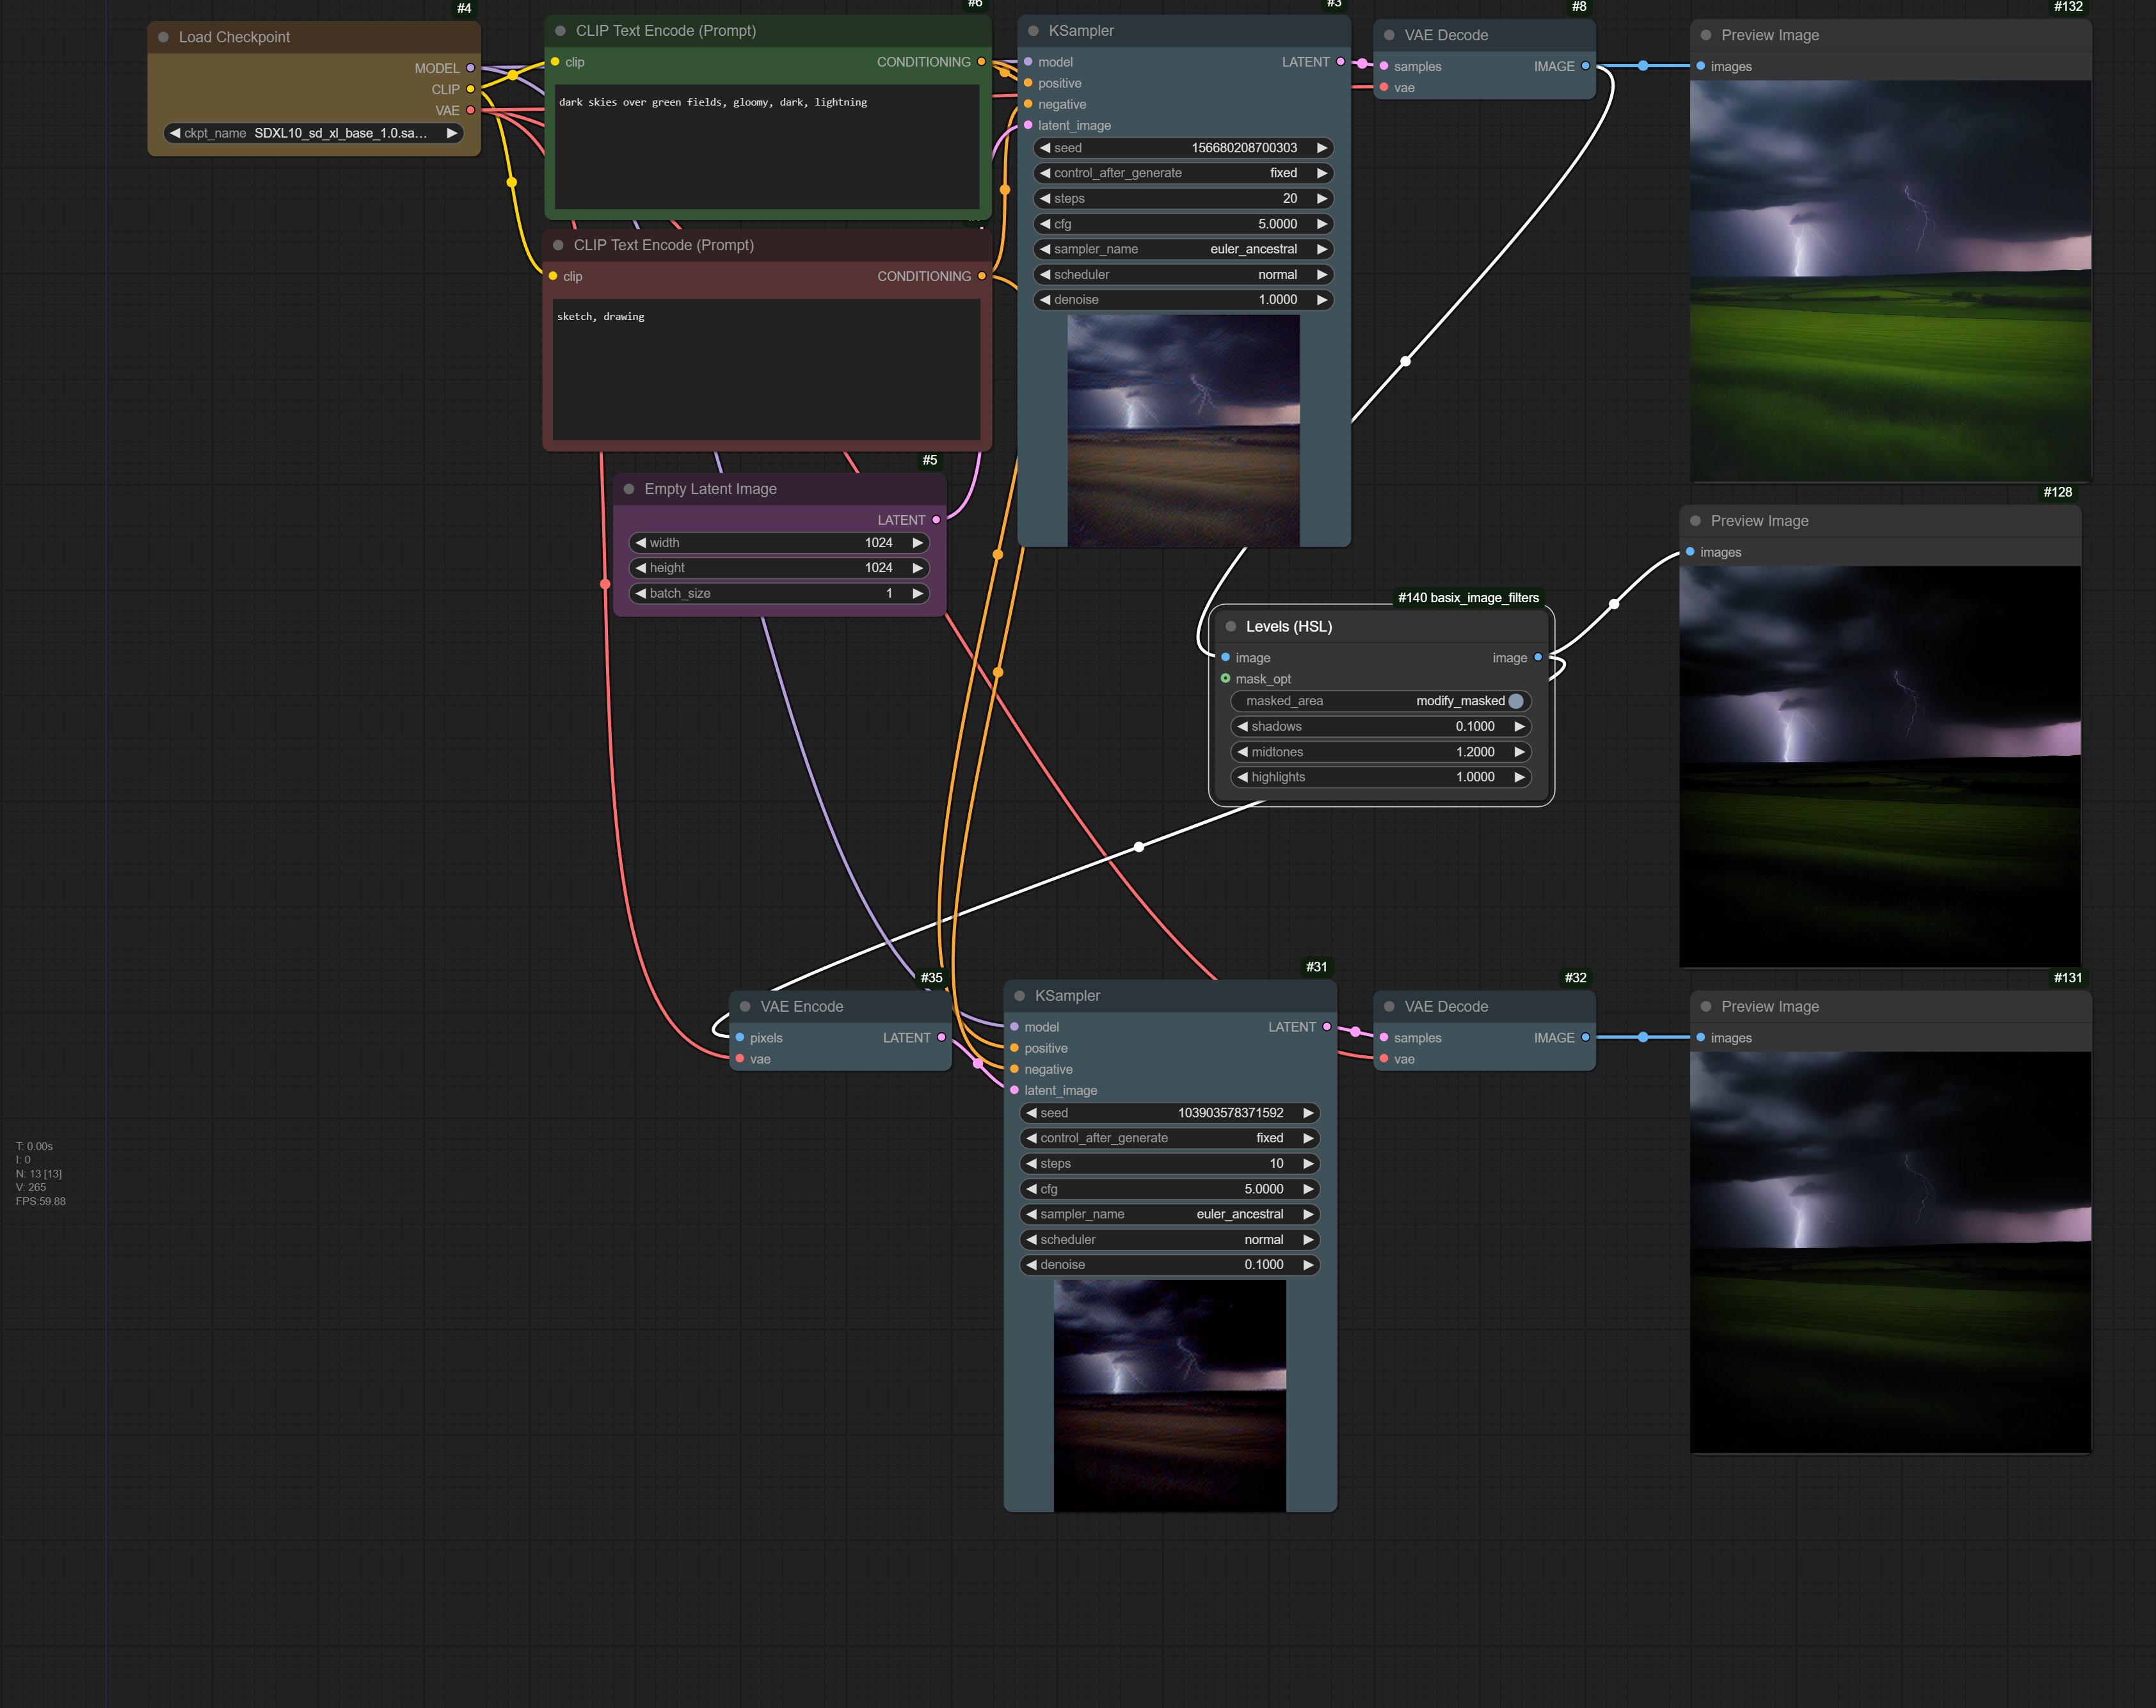
Task: Click the #128 Preview Image darkened picture
Action: click(x=1880, y=767)
